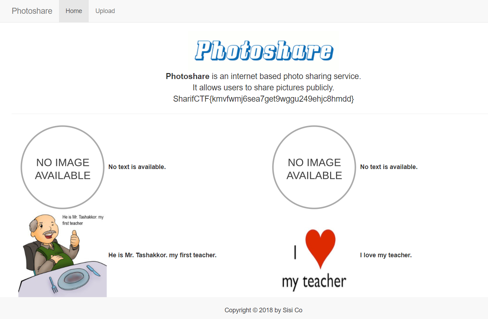488x319 pixels.
Task: Open the Home tab
Action: pyautogui.click(x=74, y=11)
